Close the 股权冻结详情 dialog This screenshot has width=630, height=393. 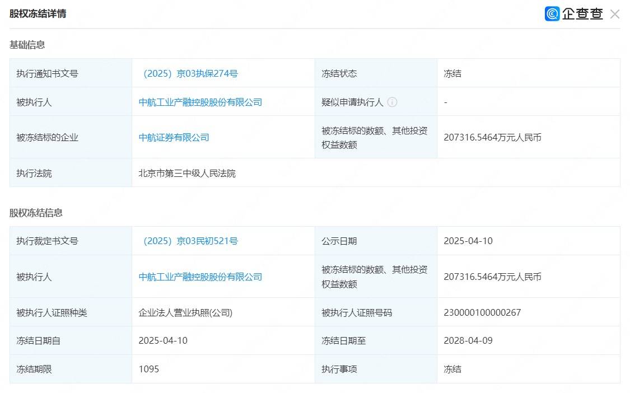(614, 15)
